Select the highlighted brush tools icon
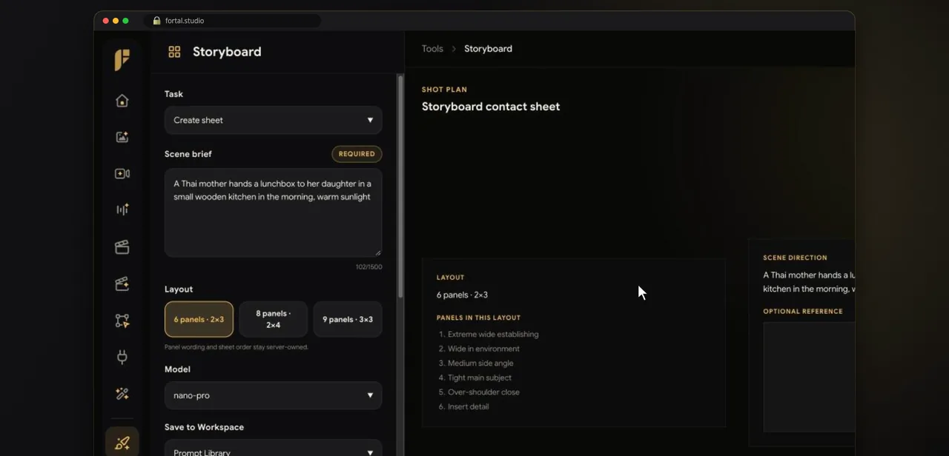 point(122,443)
